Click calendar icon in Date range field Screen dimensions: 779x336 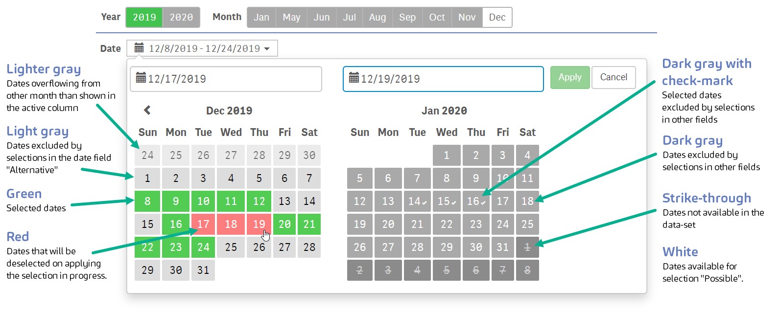[x=139, y=48]
